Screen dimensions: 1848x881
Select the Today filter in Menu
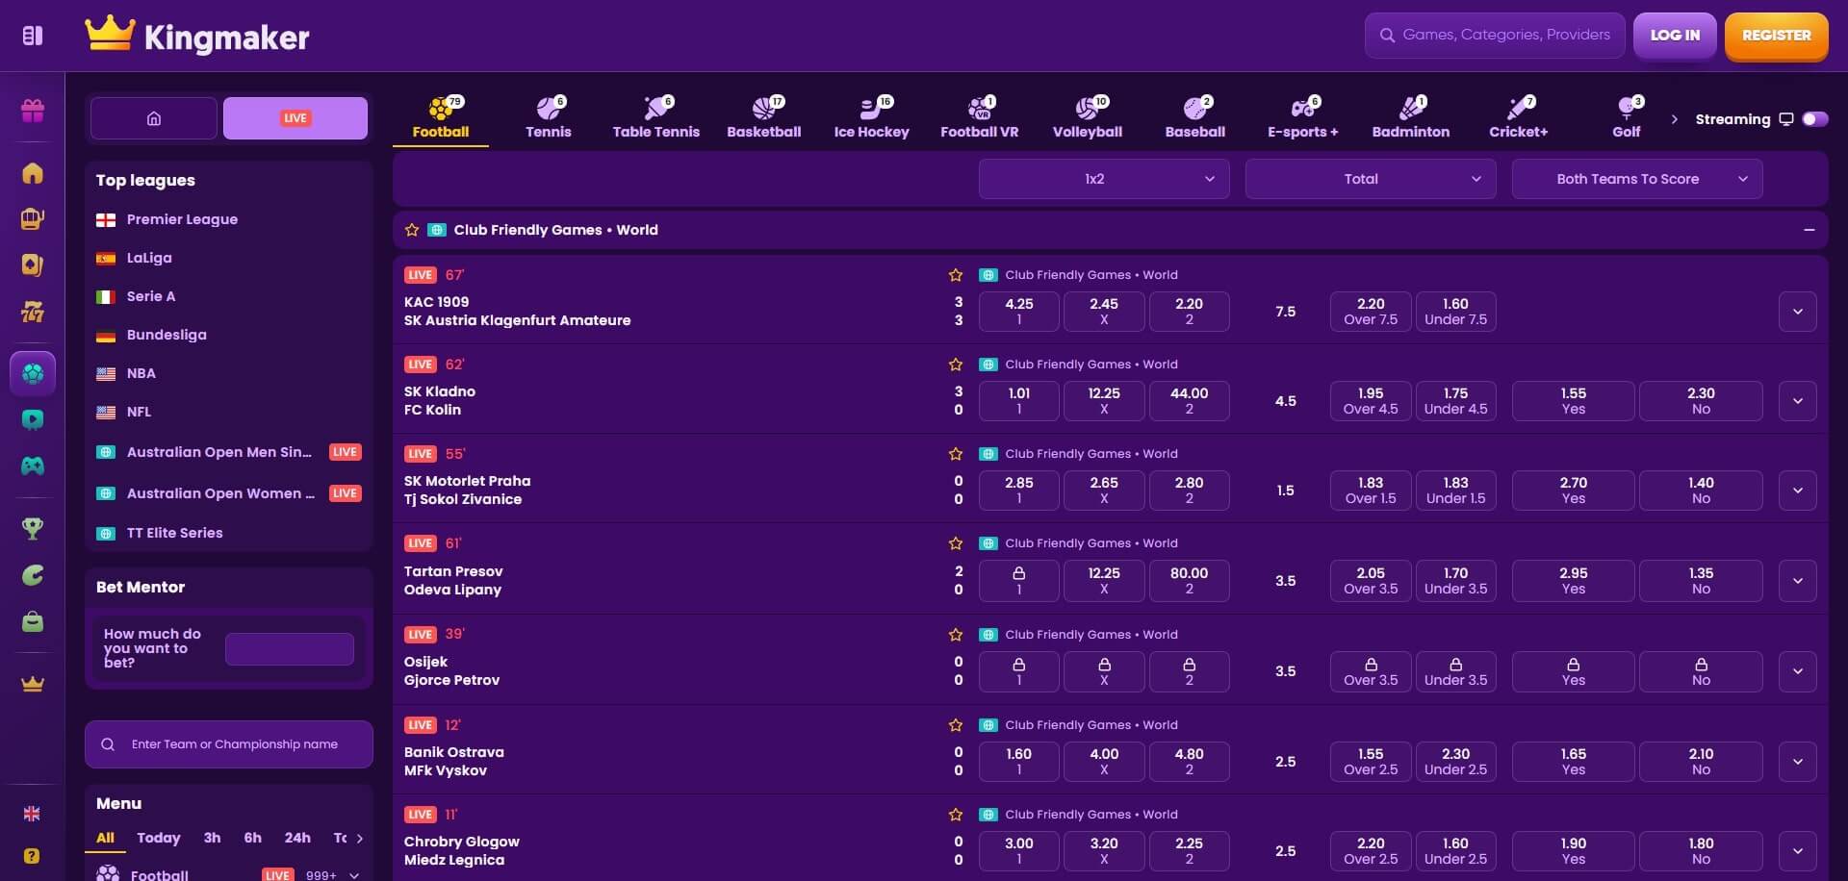158,838
